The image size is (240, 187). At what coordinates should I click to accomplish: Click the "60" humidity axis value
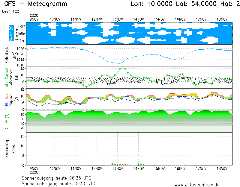coord(22,119)
